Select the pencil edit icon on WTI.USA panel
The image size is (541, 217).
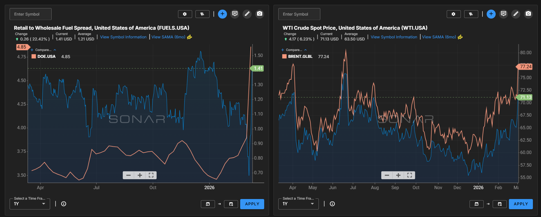point(516,14)
